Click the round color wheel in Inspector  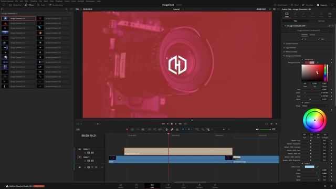(315, 120)
